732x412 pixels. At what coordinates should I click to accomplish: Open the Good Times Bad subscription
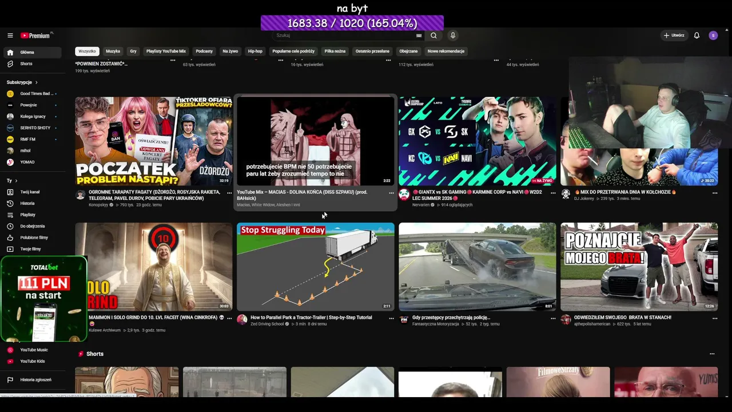[x=32, y=93]
